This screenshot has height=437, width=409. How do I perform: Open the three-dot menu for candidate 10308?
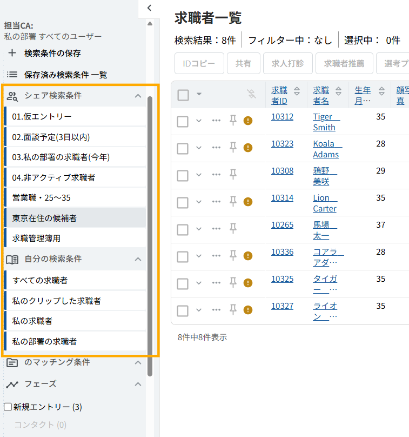(216, 174)
